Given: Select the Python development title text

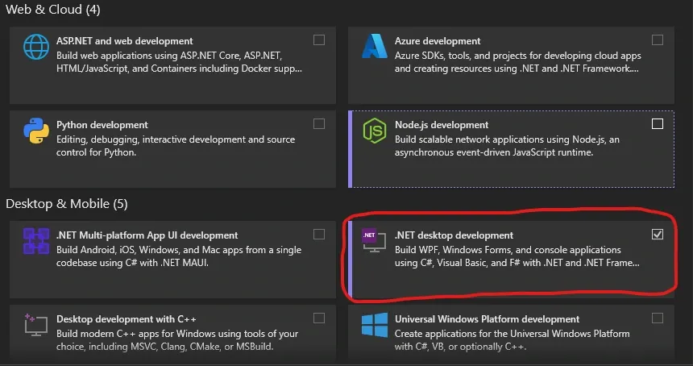Looking at the screenshot, I should (102, 125).
